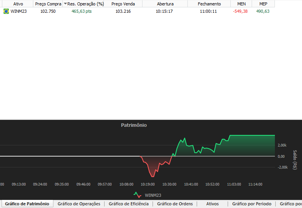Sort by the Fechamento column header
Screen dimensions: 302x208
pos(209,4)
